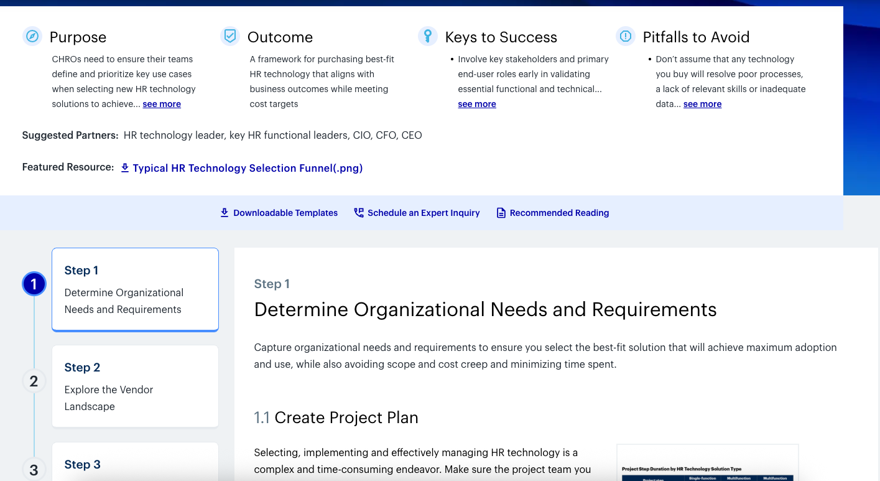This screenshot has width=880, height=481.
Task: Click the Downloadable Templates download icon
Action: click(x=225, y=213)
